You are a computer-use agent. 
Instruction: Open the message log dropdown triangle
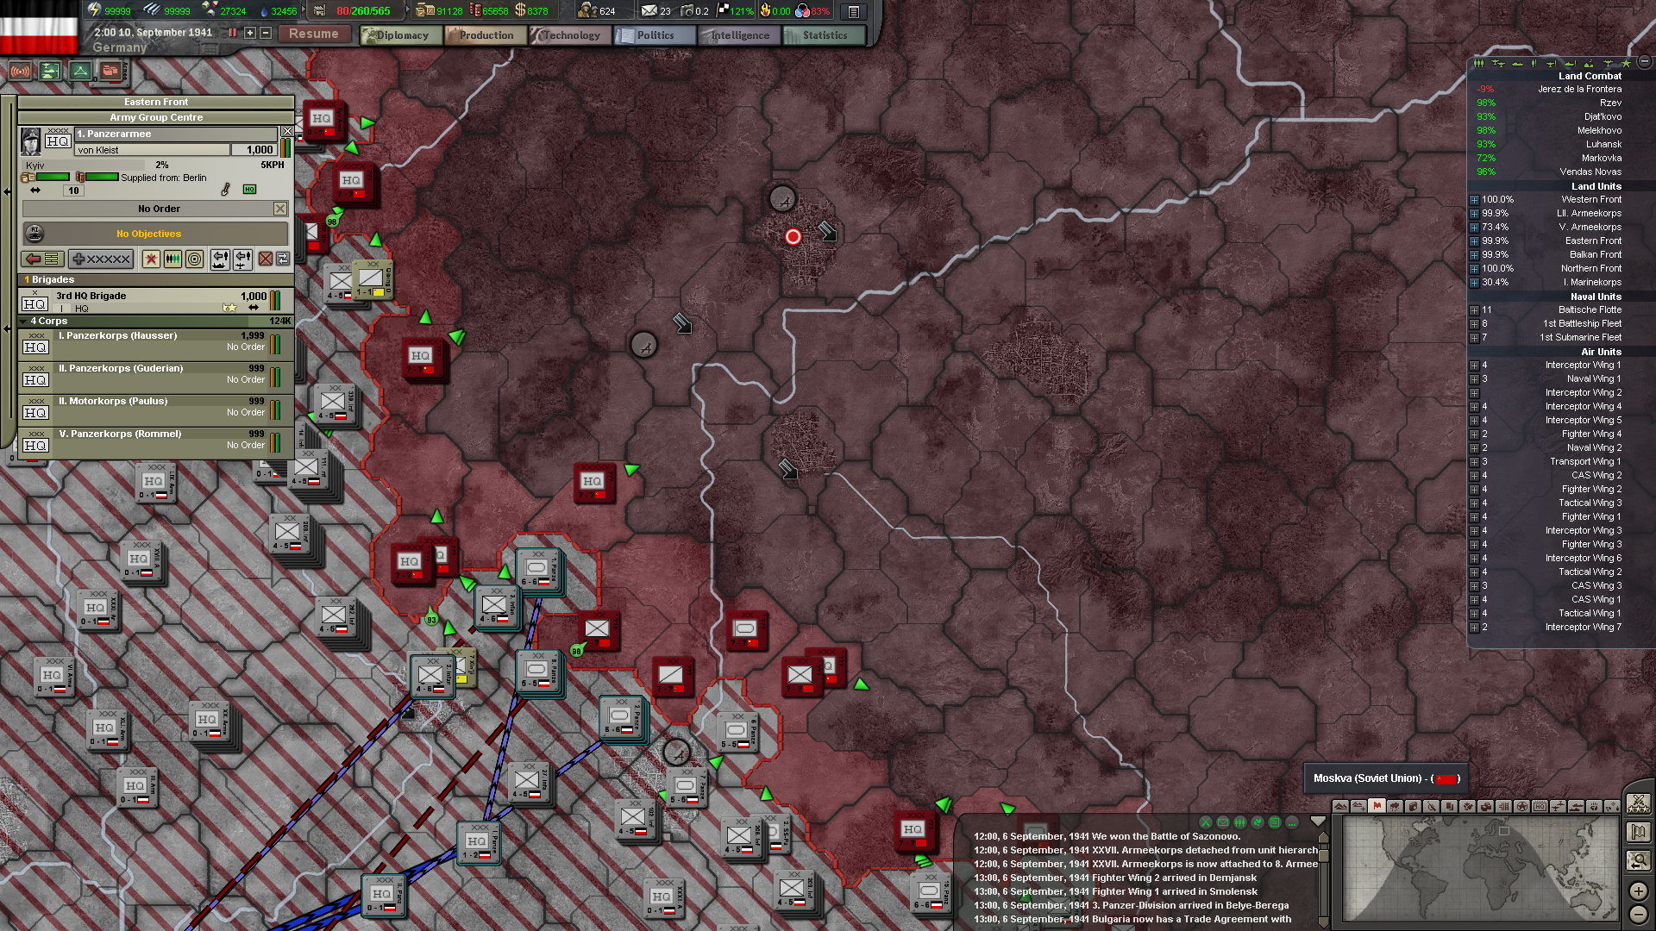[1318, 822]
